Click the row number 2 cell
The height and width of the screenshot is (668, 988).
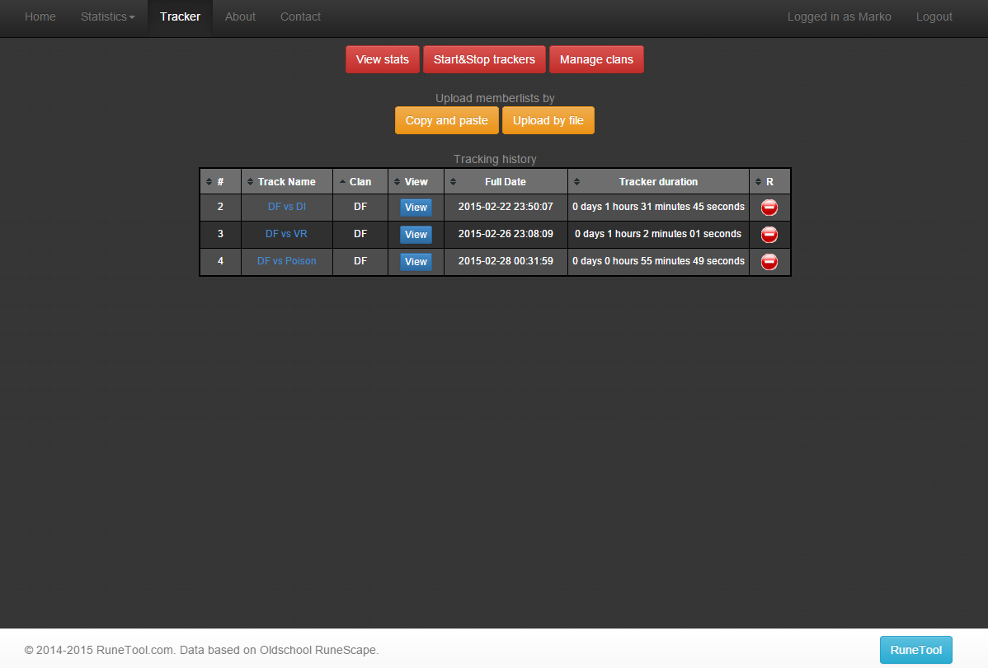(x=220, y=207)
